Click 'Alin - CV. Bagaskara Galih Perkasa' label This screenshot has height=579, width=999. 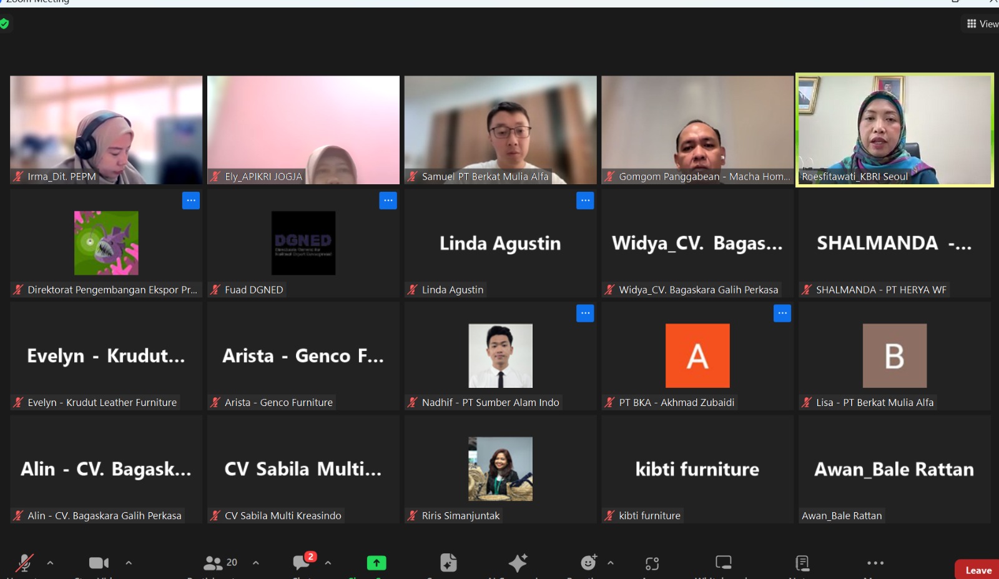104,516
